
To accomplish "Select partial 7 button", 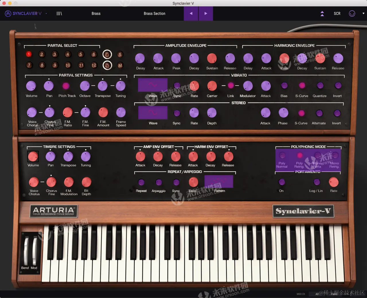I will [x=29, y=65].
